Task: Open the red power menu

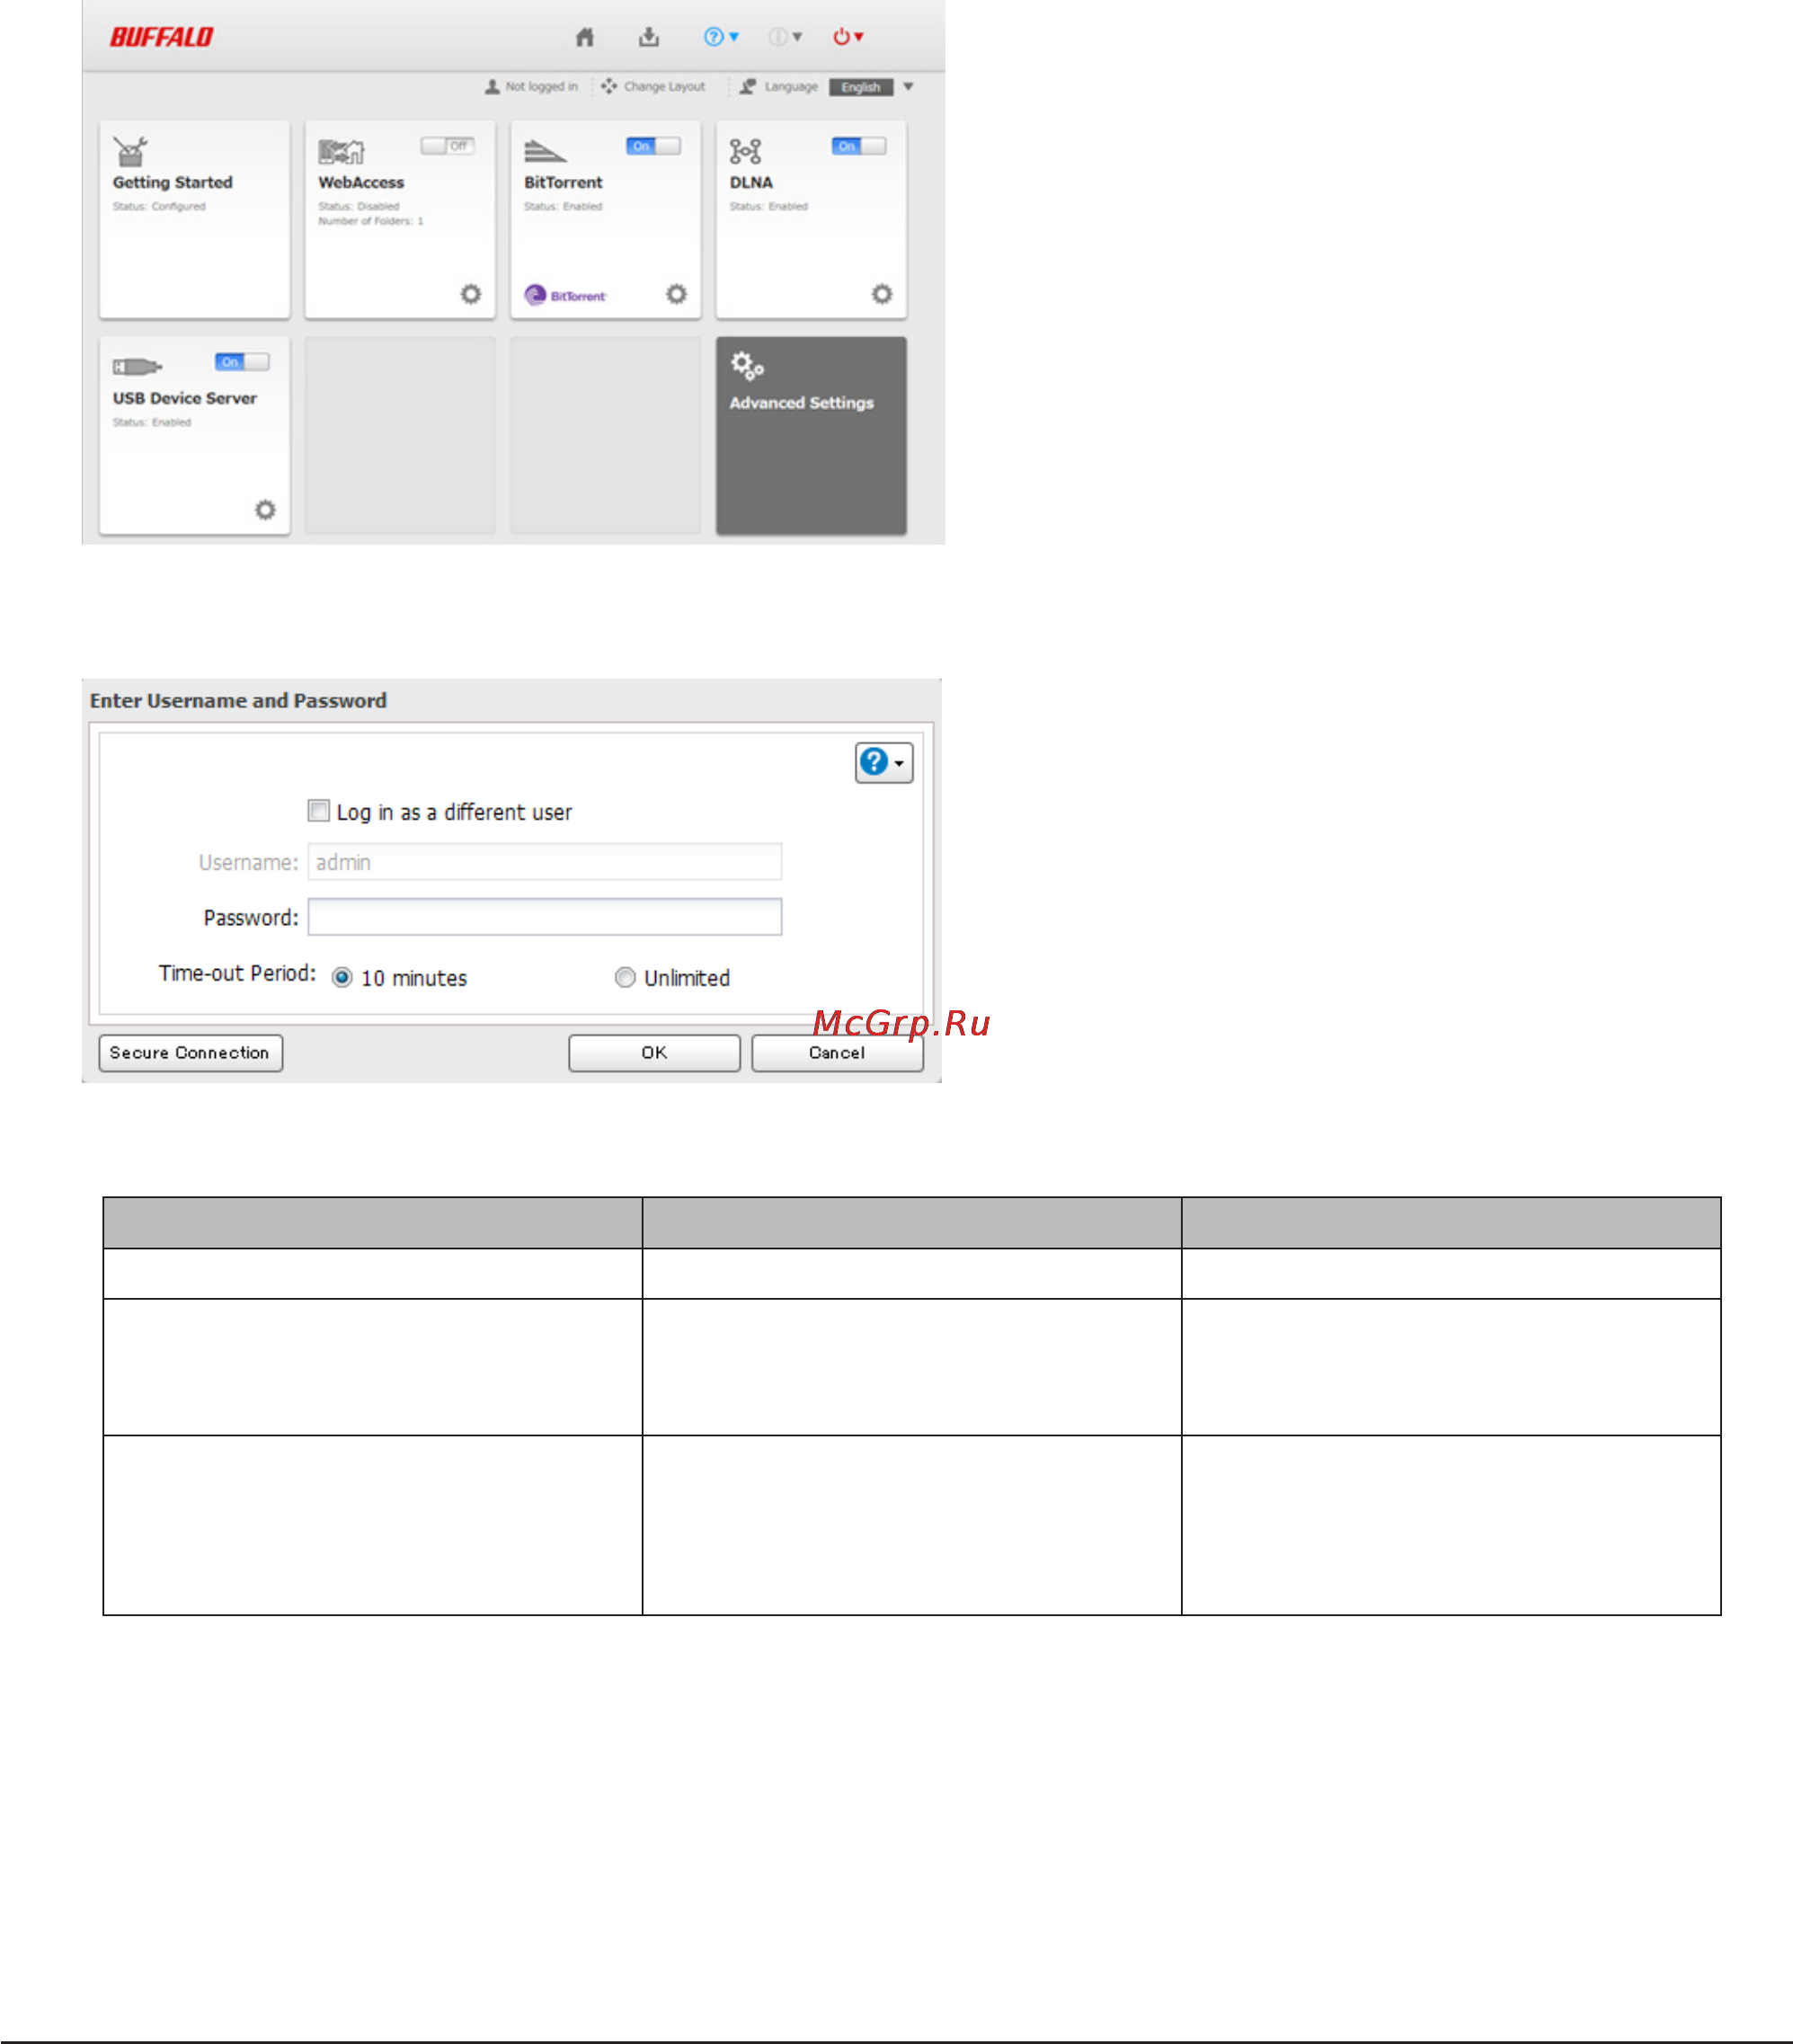Action: tap(848, 37)
